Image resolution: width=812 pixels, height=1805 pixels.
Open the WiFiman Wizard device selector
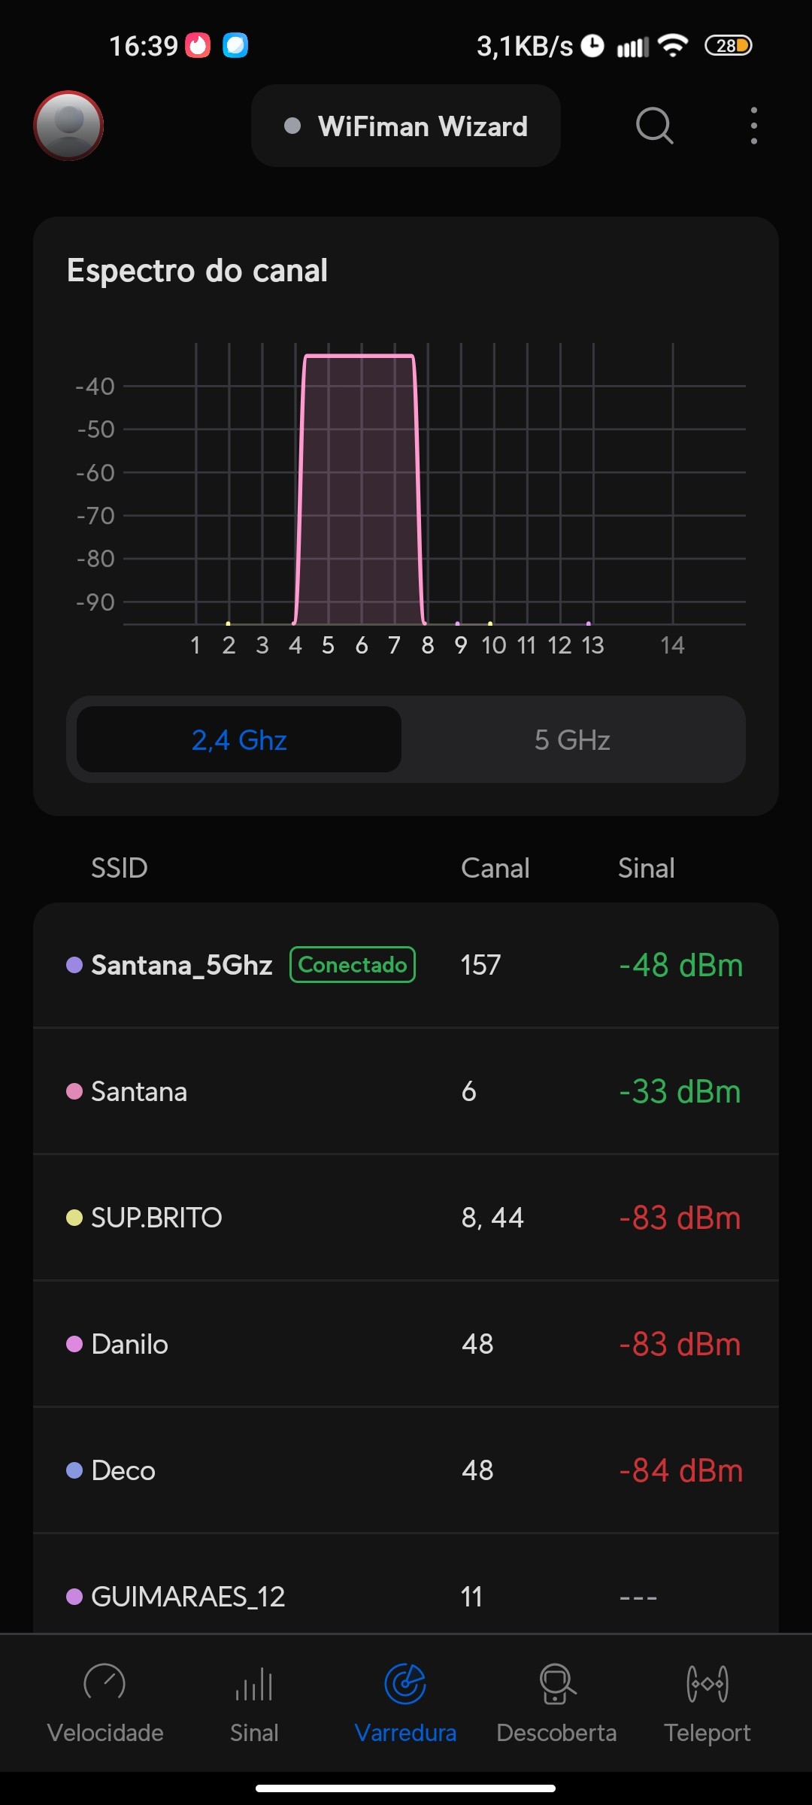[x=406, y=126]
